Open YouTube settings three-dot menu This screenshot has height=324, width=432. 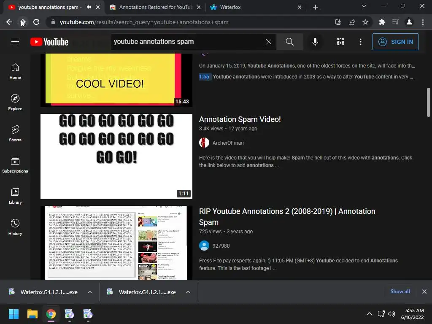tap(361, 42)
